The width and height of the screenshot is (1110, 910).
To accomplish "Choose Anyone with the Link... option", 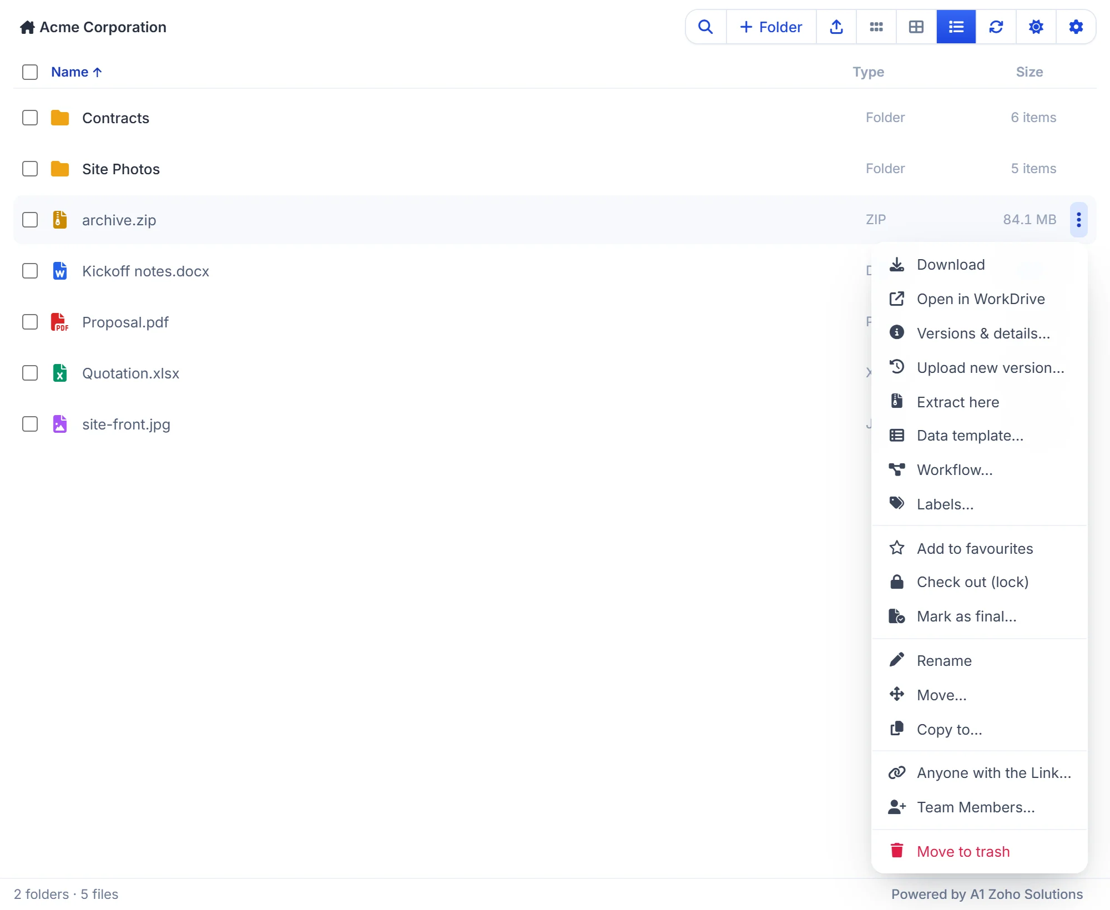I will tap(979, 773).
